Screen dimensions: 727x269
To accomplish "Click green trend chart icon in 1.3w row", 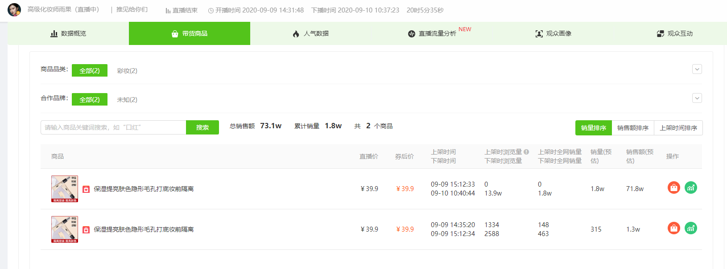I will [x=691, y=228].
